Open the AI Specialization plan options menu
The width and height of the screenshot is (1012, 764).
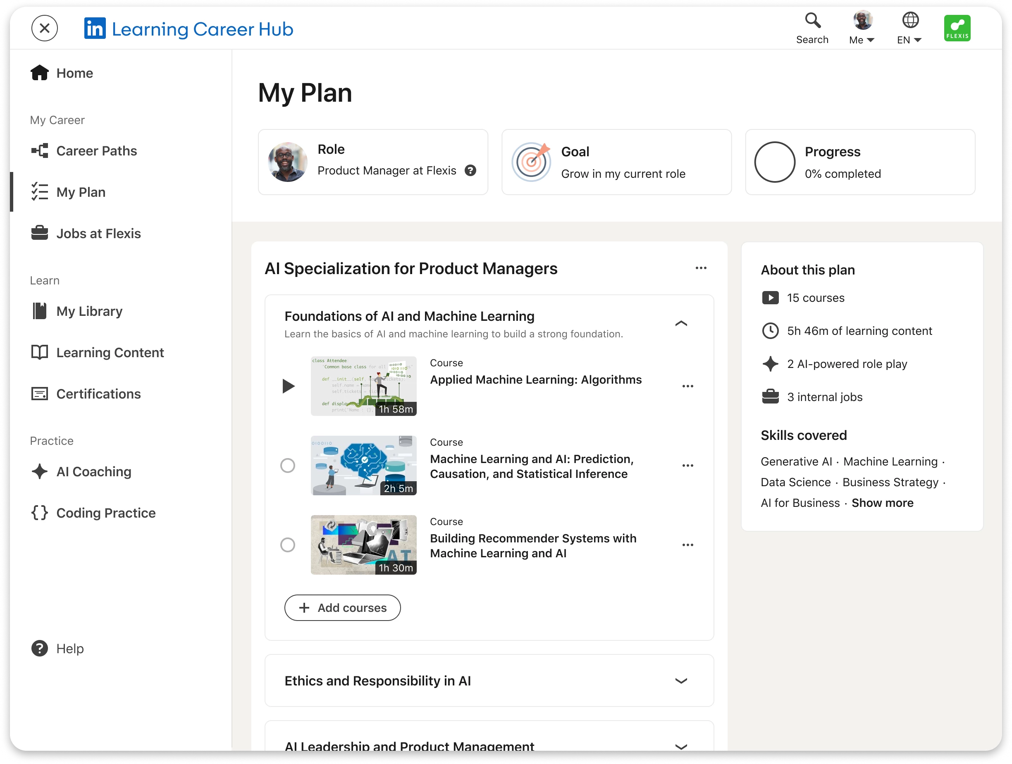(700, 268)
